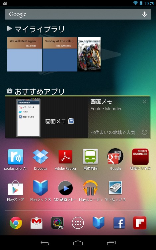Open the radiko.jp app
Viewport: 156px width, 250px height.
tap(16, 157)
